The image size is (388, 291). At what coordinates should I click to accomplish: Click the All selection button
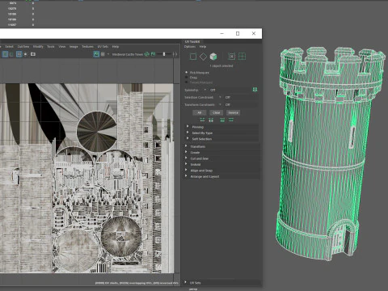(200, 112)
